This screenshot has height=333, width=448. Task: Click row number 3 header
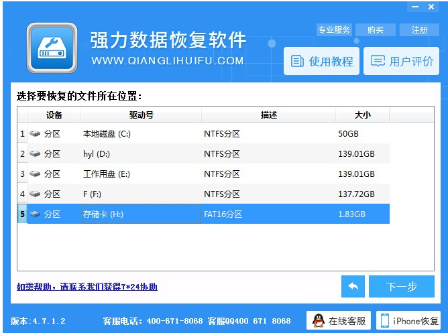[22, 174]
